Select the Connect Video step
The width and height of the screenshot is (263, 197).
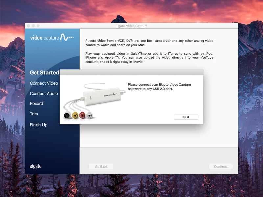[43, 83]
